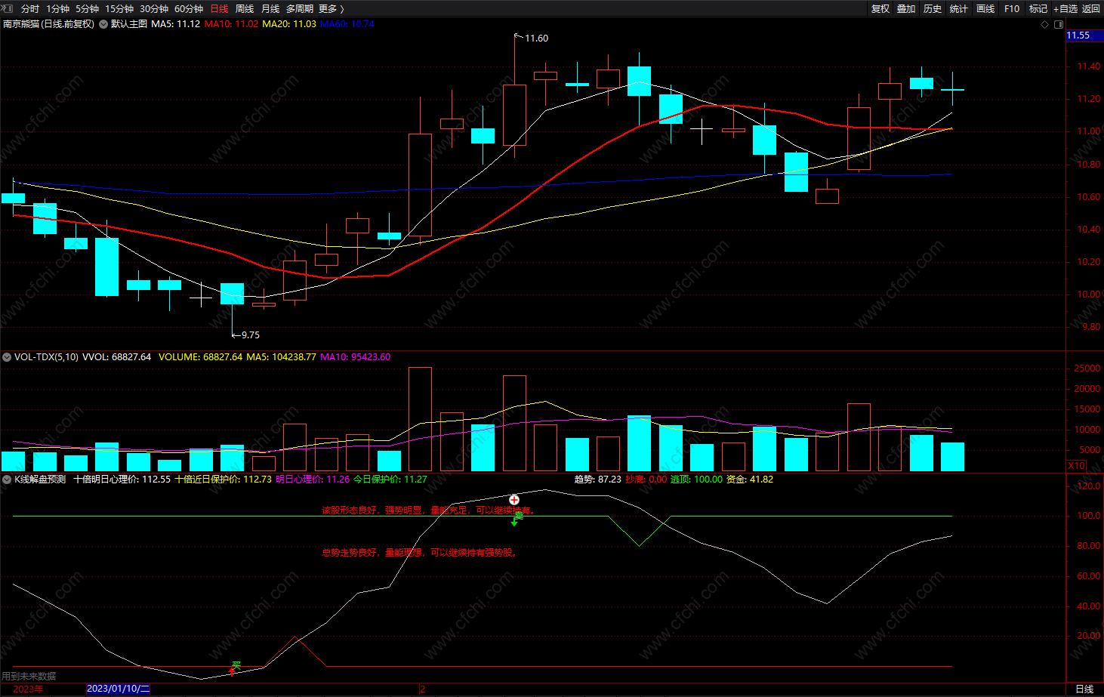Click the 9.75 low price annotation
1104x697 pixels.
click(x=250, y=335)
